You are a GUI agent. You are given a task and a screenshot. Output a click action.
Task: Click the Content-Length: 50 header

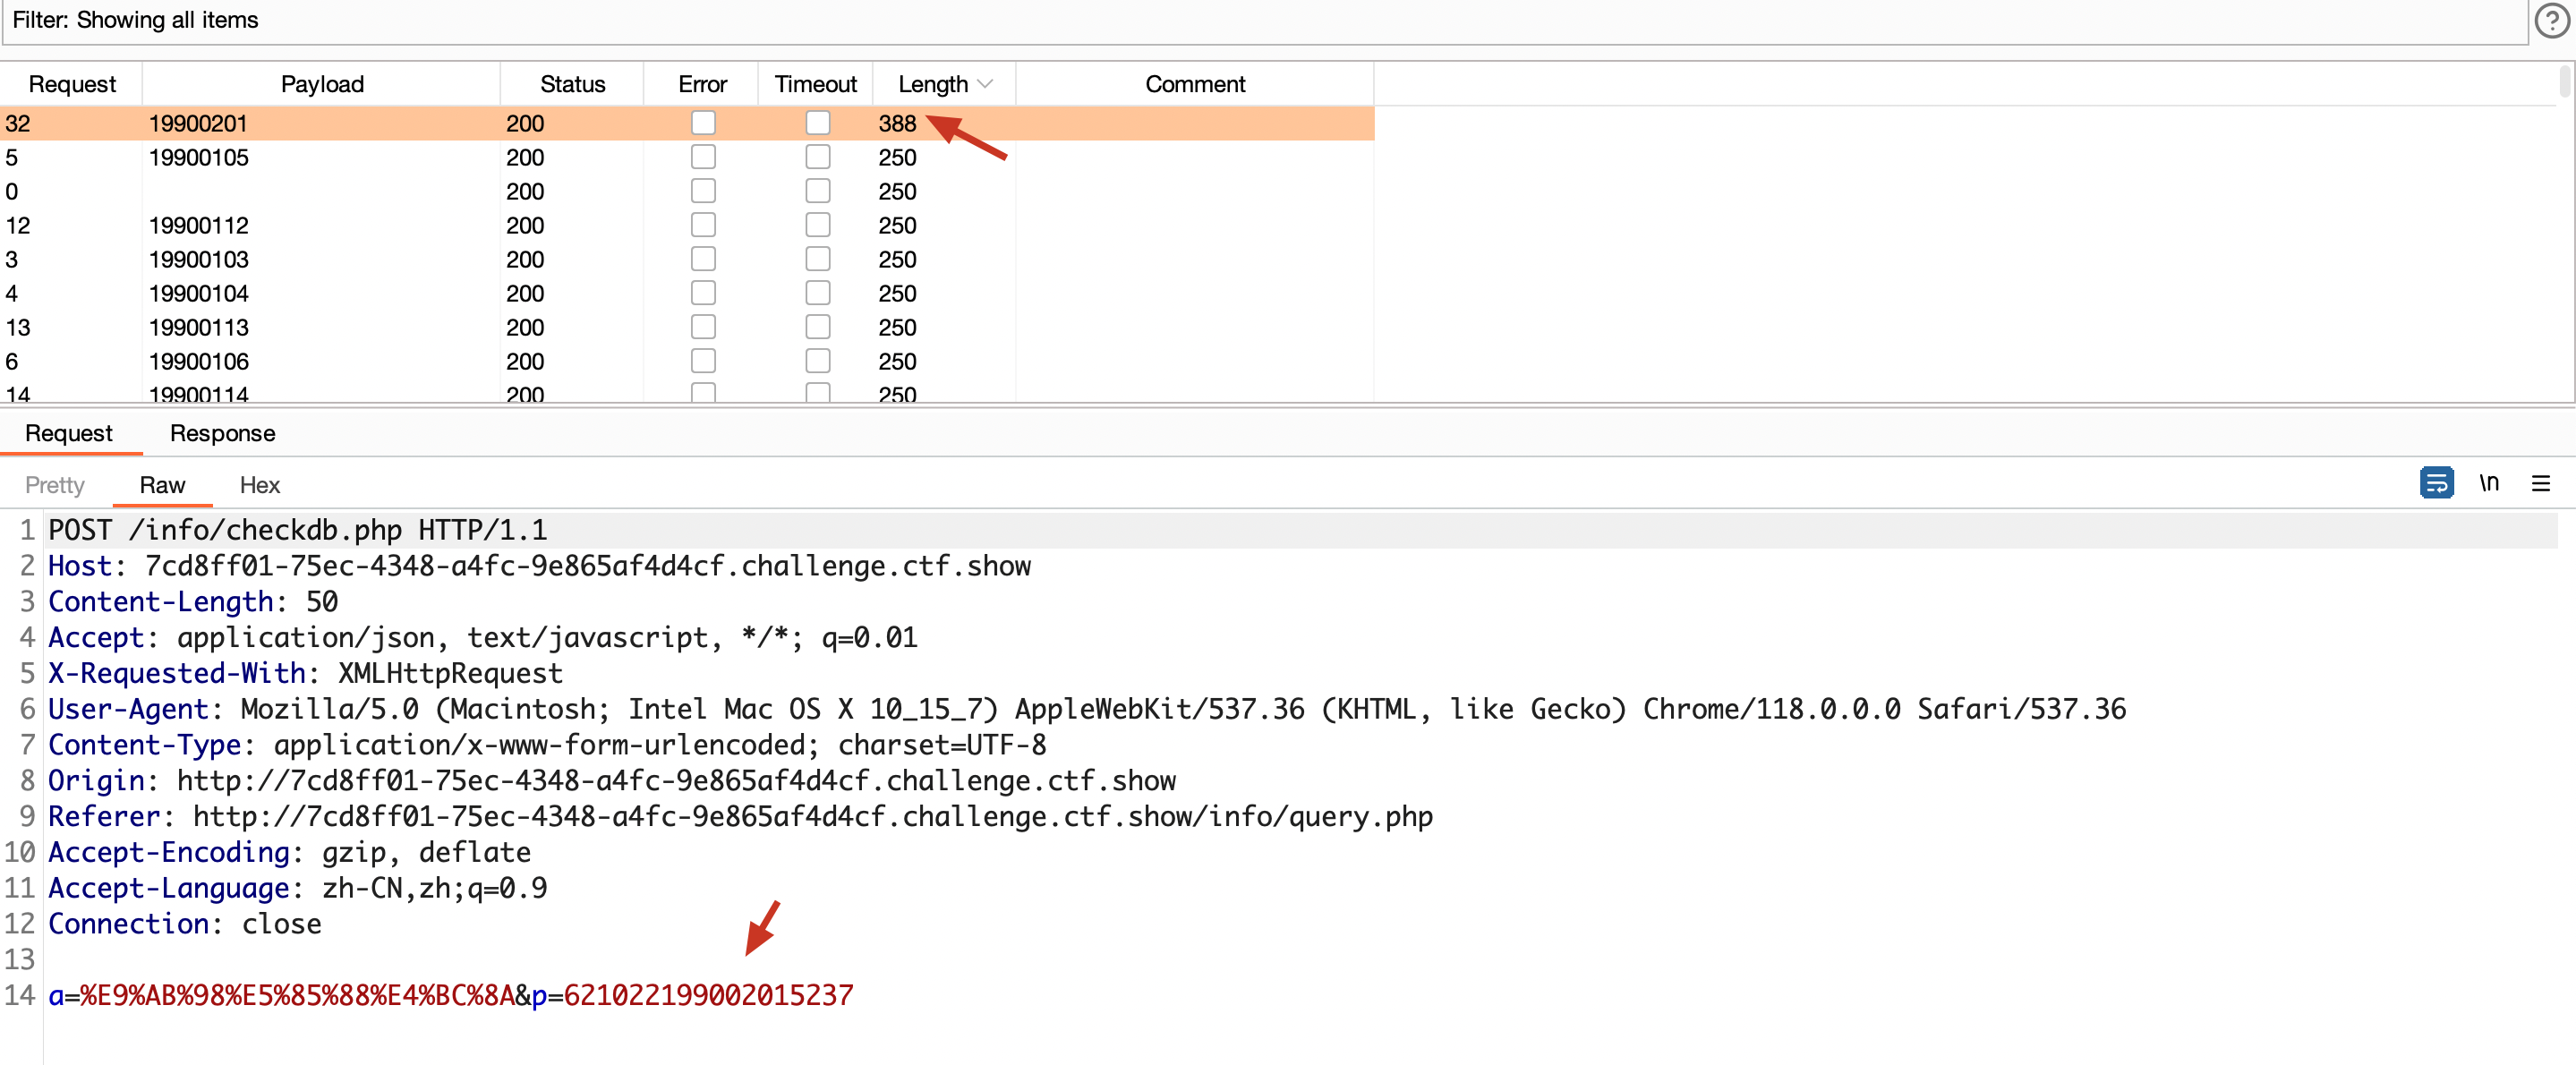[193, 601]
